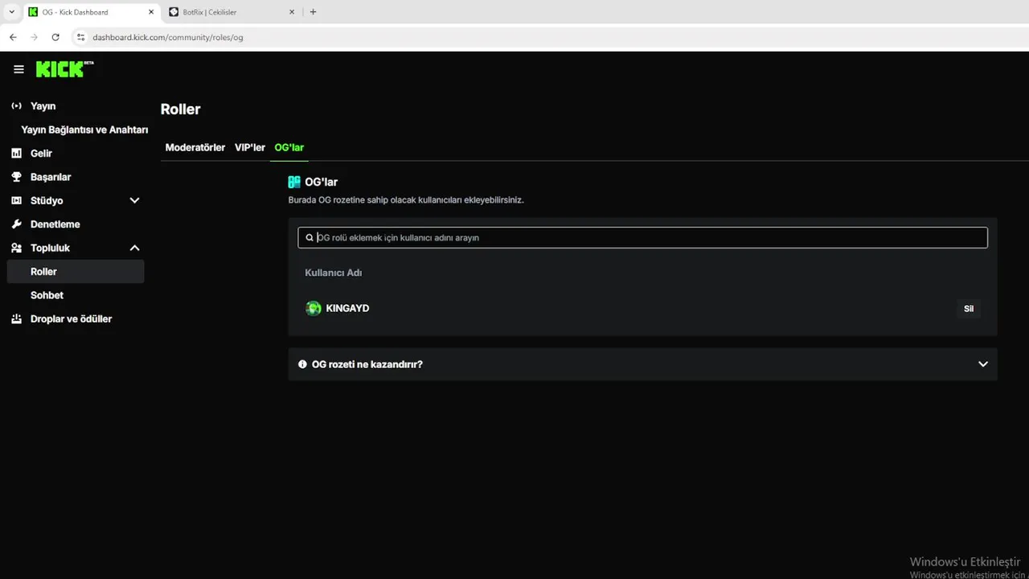Open the tab search dropdown arrow
The image size is (1029, 579).
click(11, 12)
